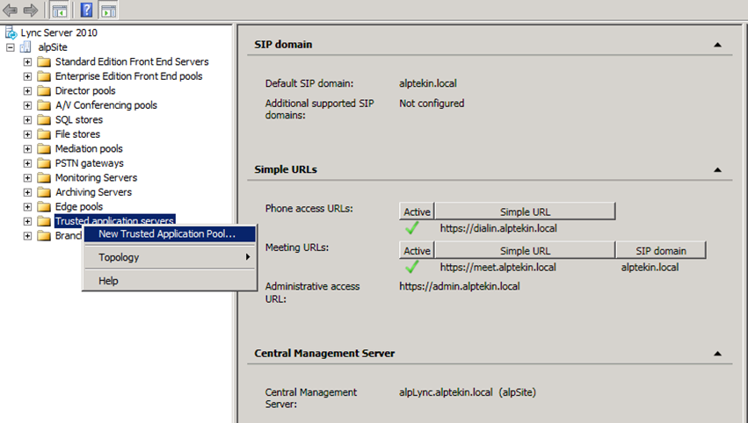Screen dimensions: 748x423
Task: Click the https://meet.alptekin.local URL text
Action: click(497, 268)
